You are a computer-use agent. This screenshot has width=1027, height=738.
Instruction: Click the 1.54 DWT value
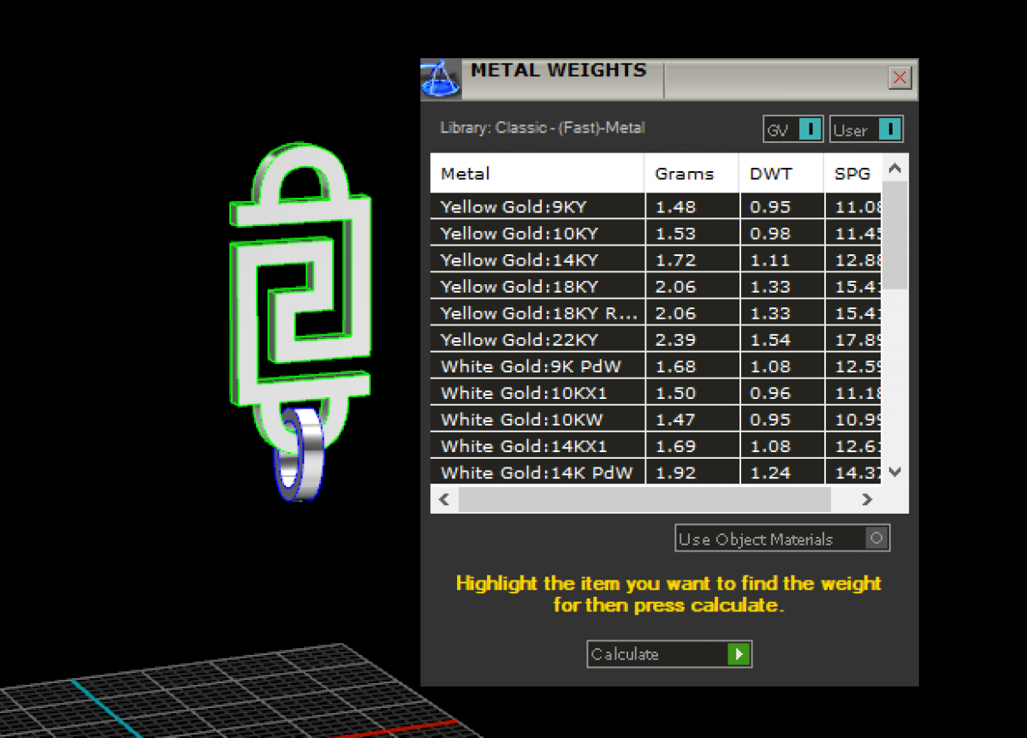coord(770,340)
